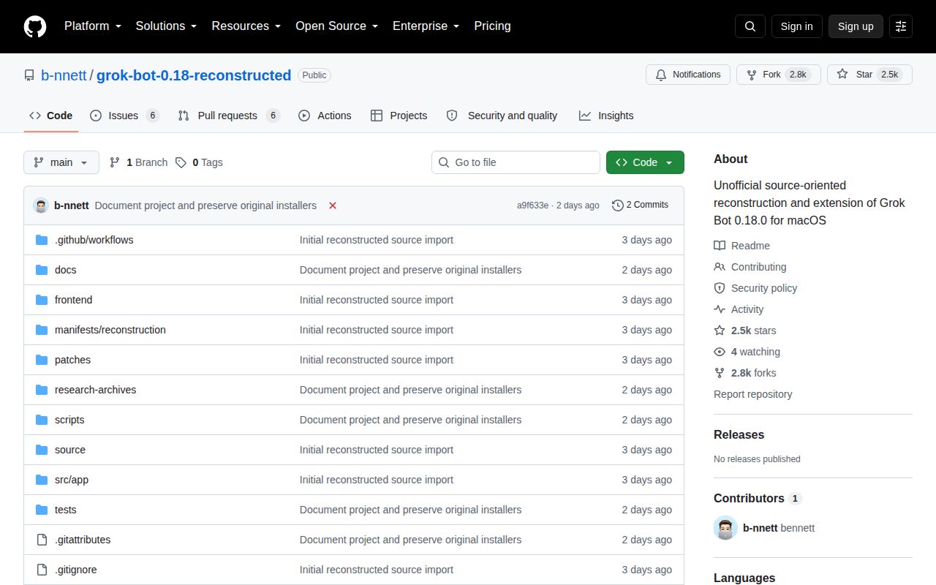Click the .gitattributes file icon
The image size is (936, 585).
42,540
